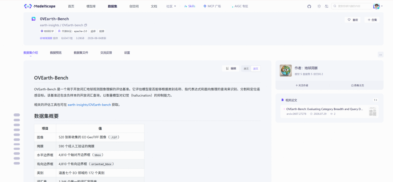Viewport: 393px width, 182px height.
Task: Select the 交流反馈 tab
Action: click(106, 53)
